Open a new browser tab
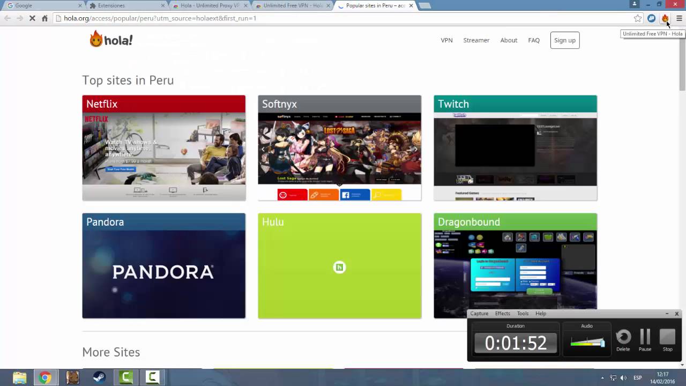The image size is (686, 386). (424, 5)
